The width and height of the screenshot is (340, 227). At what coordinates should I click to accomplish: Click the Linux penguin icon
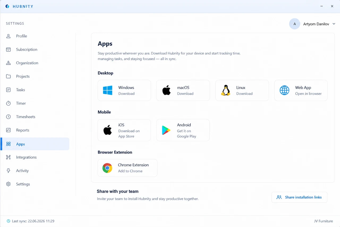point(226,90)
